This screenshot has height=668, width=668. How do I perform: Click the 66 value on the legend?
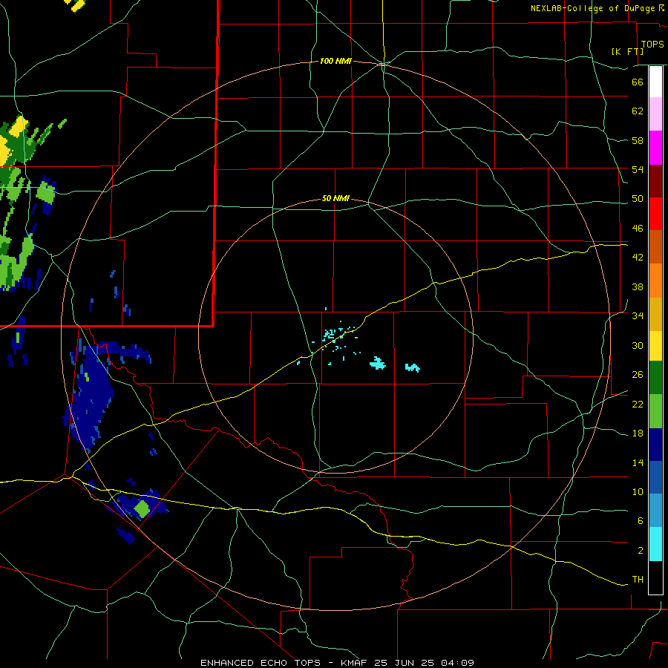tap(638, 82)
